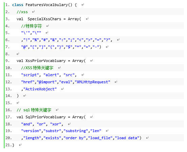Click SpecialXssChars variable name
The image size is (187, 152).
pyautogui.click(x=44, y=19)
